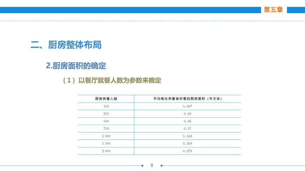
Task: Select table cell 0.46
Action: 187,121
